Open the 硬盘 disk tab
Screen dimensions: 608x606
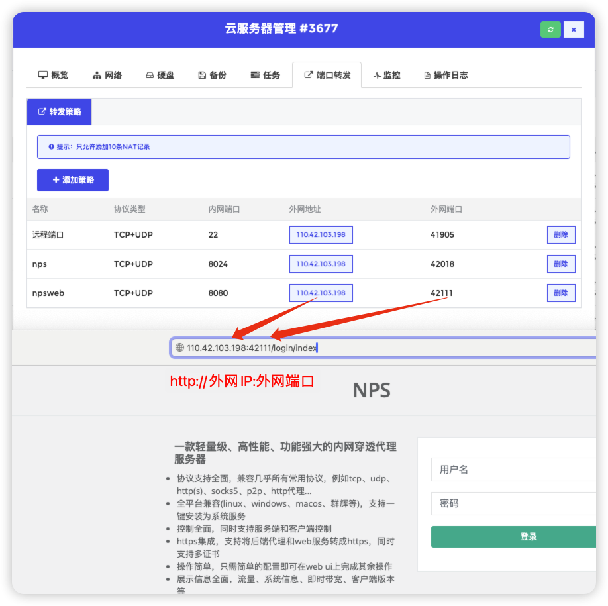[x=160, y=75]
